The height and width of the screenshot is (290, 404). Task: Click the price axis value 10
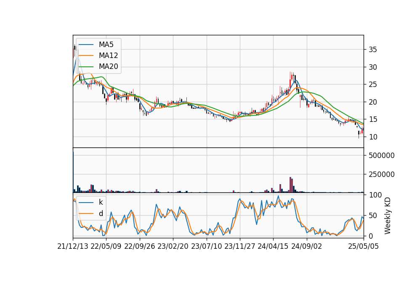pos(372,137)
